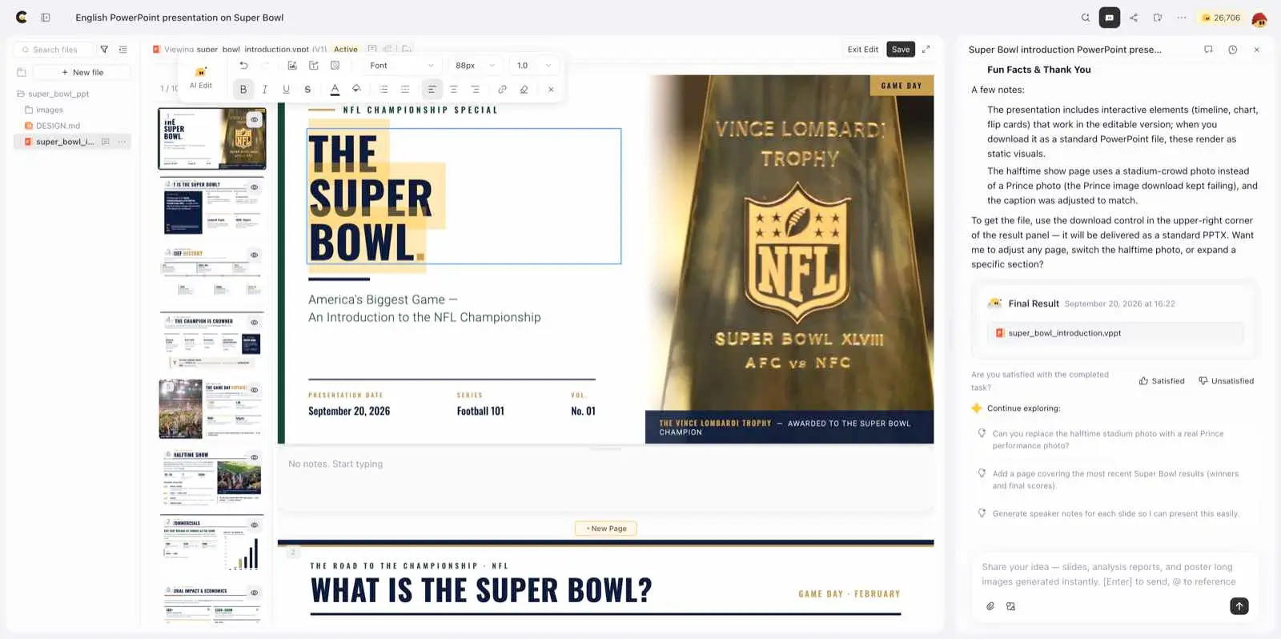The image size is (1281, 639).
Task: Click the search icon in the top bar
Action: pyautogui.click(x=1086, y=18)
